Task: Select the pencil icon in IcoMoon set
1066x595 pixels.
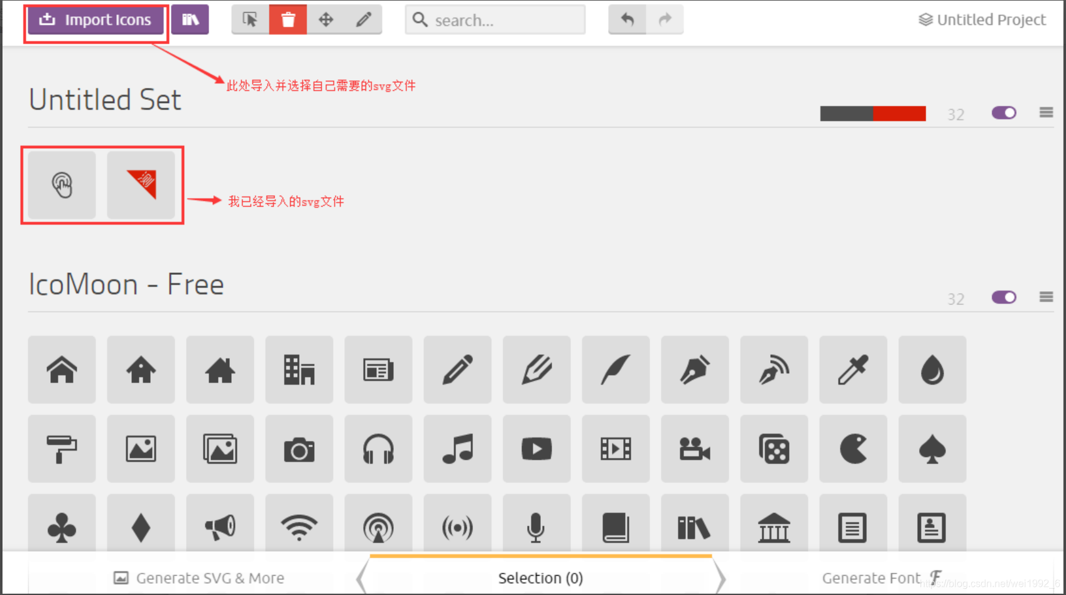Action: point(457,370)
